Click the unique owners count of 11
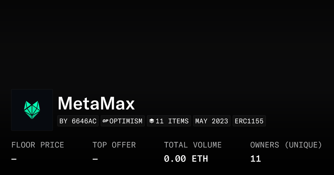This screenshot has width=334, height=175. pyautogui.click(x=256, y=159)
